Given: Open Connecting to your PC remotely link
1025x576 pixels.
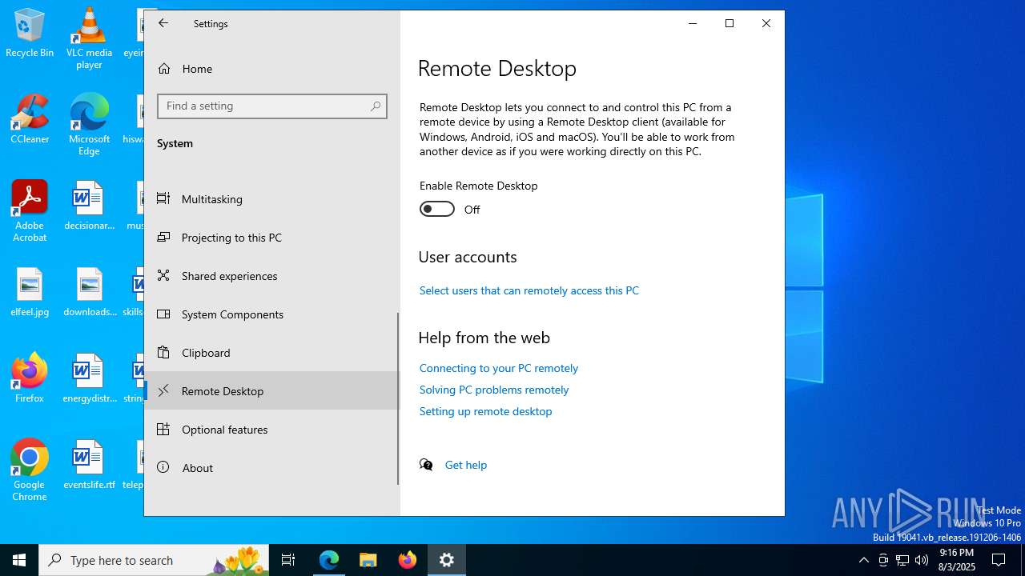Looking at the screenshot, I should [499, 368].
